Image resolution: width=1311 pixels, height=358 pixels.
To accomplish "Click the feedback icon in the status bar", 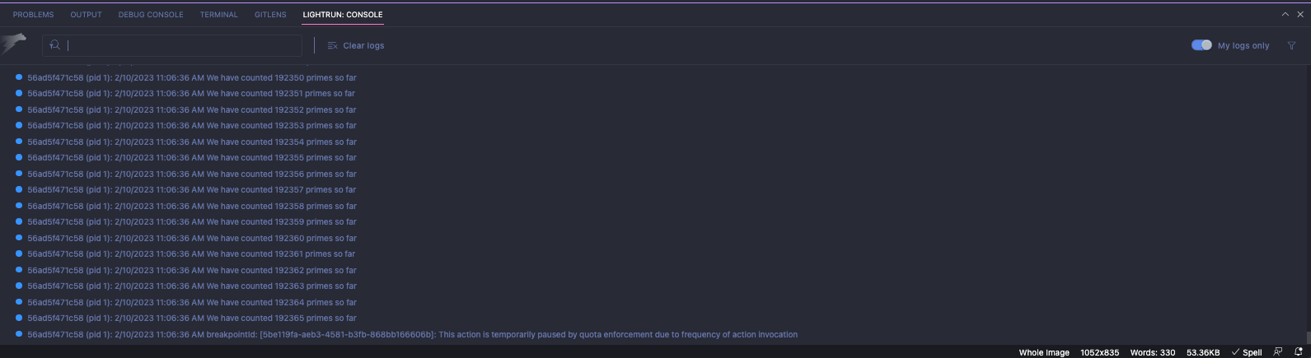I will pos(1278,352).
